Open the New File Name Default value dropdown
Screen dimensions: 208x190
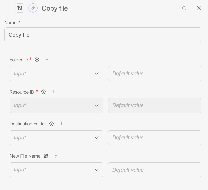(x=155, y=170)
